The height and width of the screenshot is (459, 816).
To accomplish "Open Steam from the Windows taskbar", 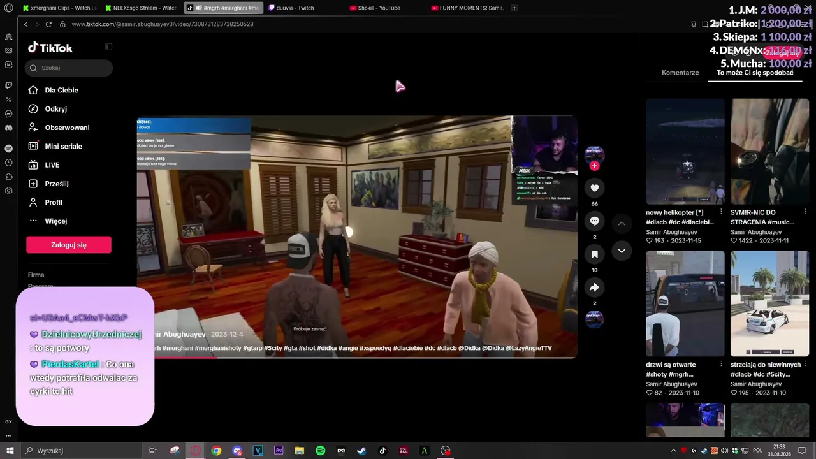I will (x=361, y=451).
